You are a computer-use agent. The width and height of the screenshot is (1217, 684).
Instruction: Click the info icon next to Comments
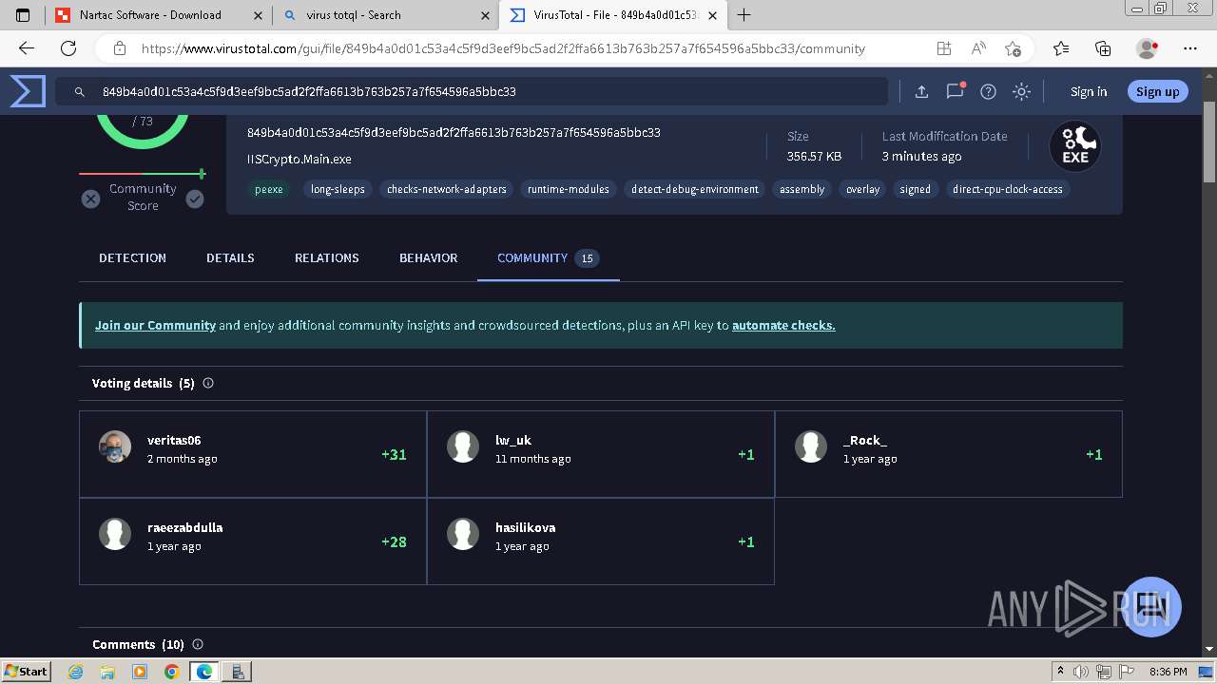pos(198,644)
